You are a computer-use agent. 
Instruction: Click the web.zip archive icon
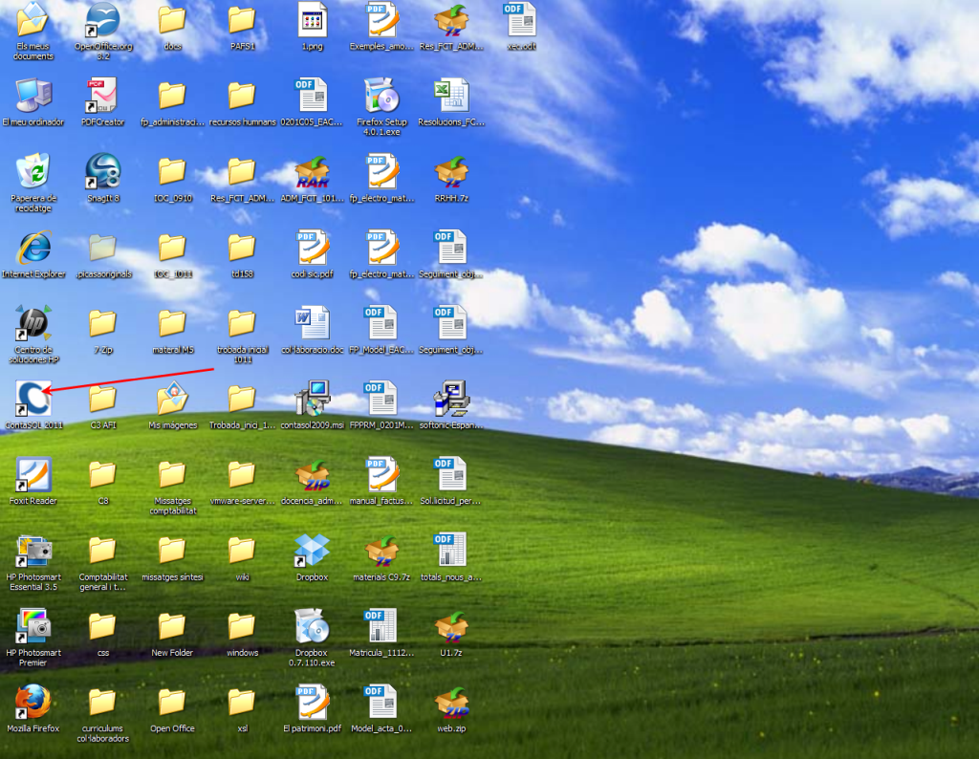[x=451, y=703]
